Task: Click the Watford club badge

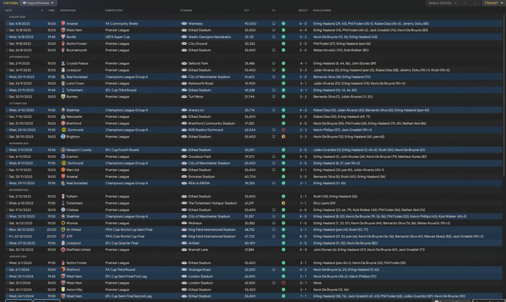Action: coord(63,270)
